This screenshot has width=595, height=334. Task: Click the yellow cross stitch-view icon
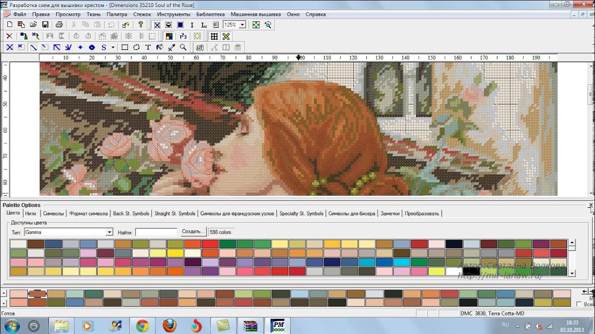[x=226, y=36]
